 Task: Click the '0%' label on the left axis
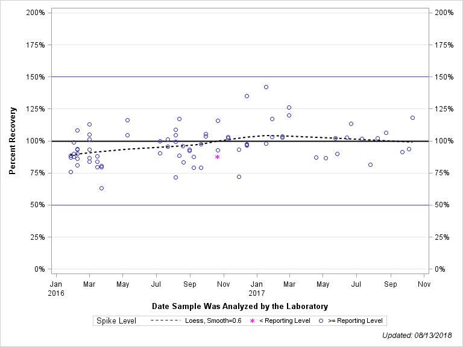pos(40,269)
